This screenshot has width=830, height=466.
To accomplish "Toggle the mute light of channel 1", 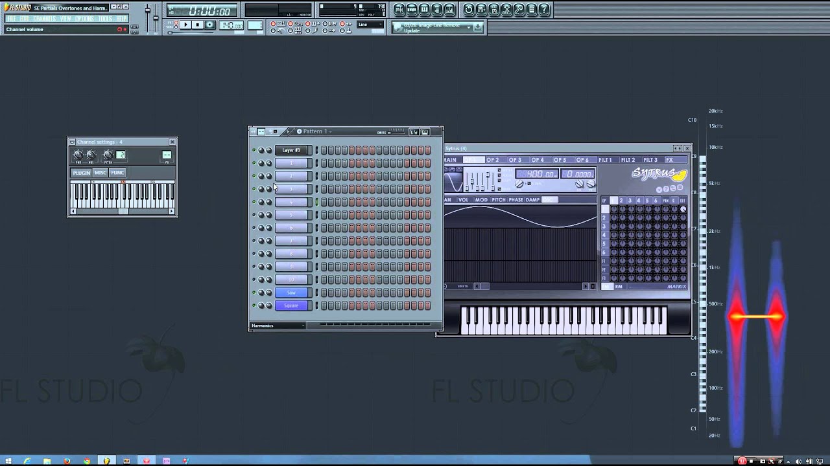I will [254, 163].
